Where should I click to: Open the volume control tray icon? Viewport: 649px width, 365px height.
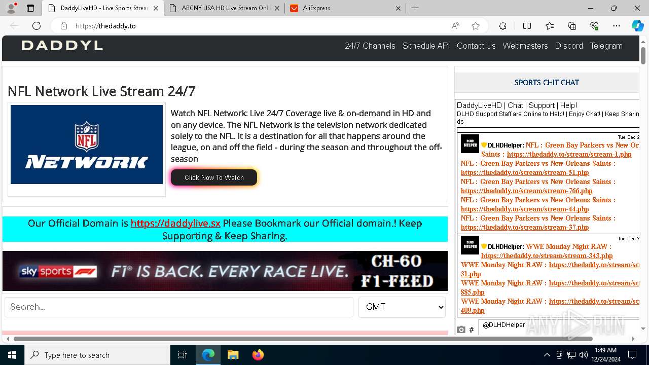click(584, 355)
